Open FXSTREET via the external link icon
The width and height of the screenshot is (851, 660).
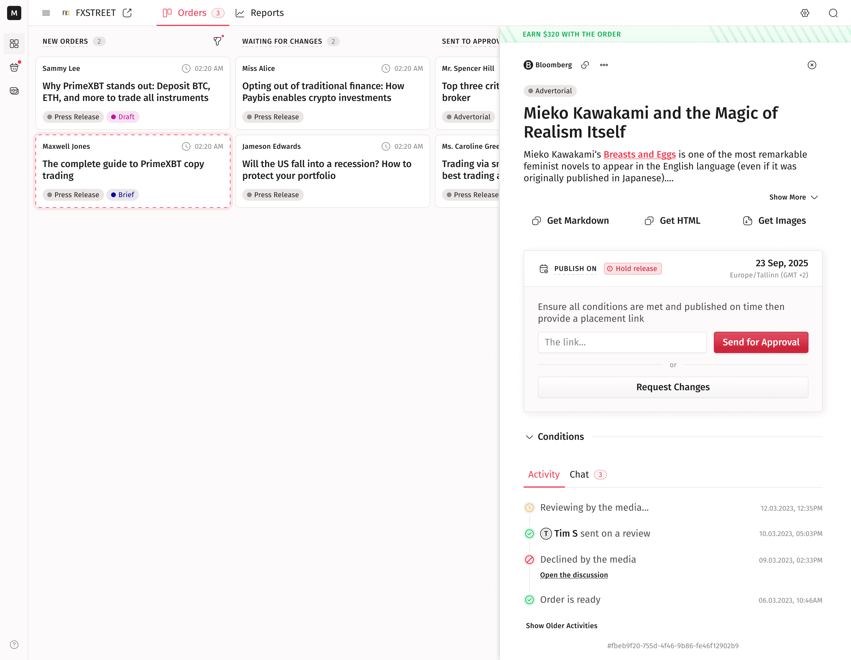click(x=127, y=13)
